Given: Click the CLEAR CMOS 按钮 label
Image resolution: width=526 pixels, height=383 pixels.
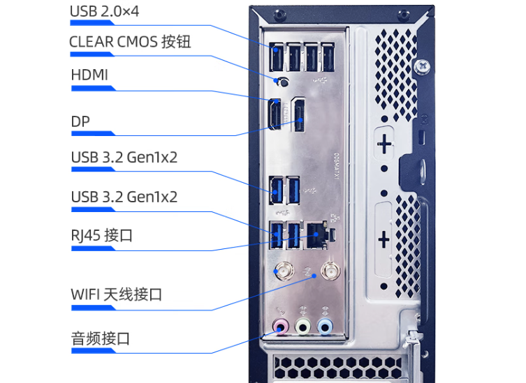Looking at the screenshot, I should pyautogui.click(x=130, y=42).
